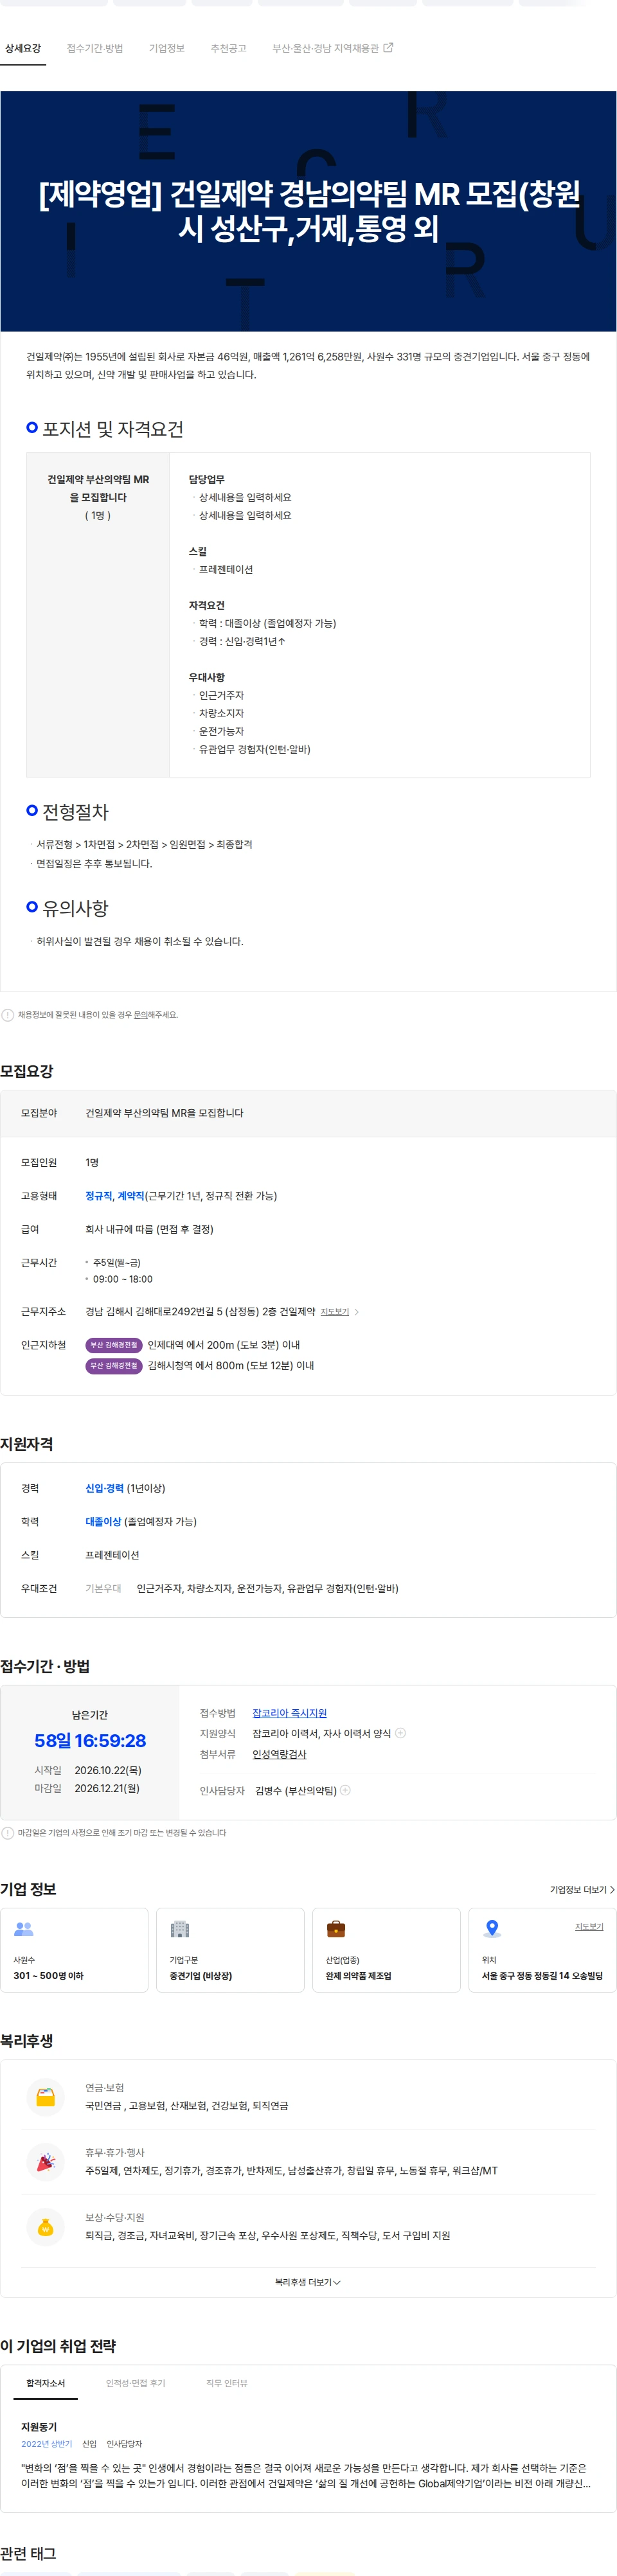The width and height of the screenshot is (617, 2576).
Task: Open 기업정보 더보기 link
Action: (x=582, y=1889)
